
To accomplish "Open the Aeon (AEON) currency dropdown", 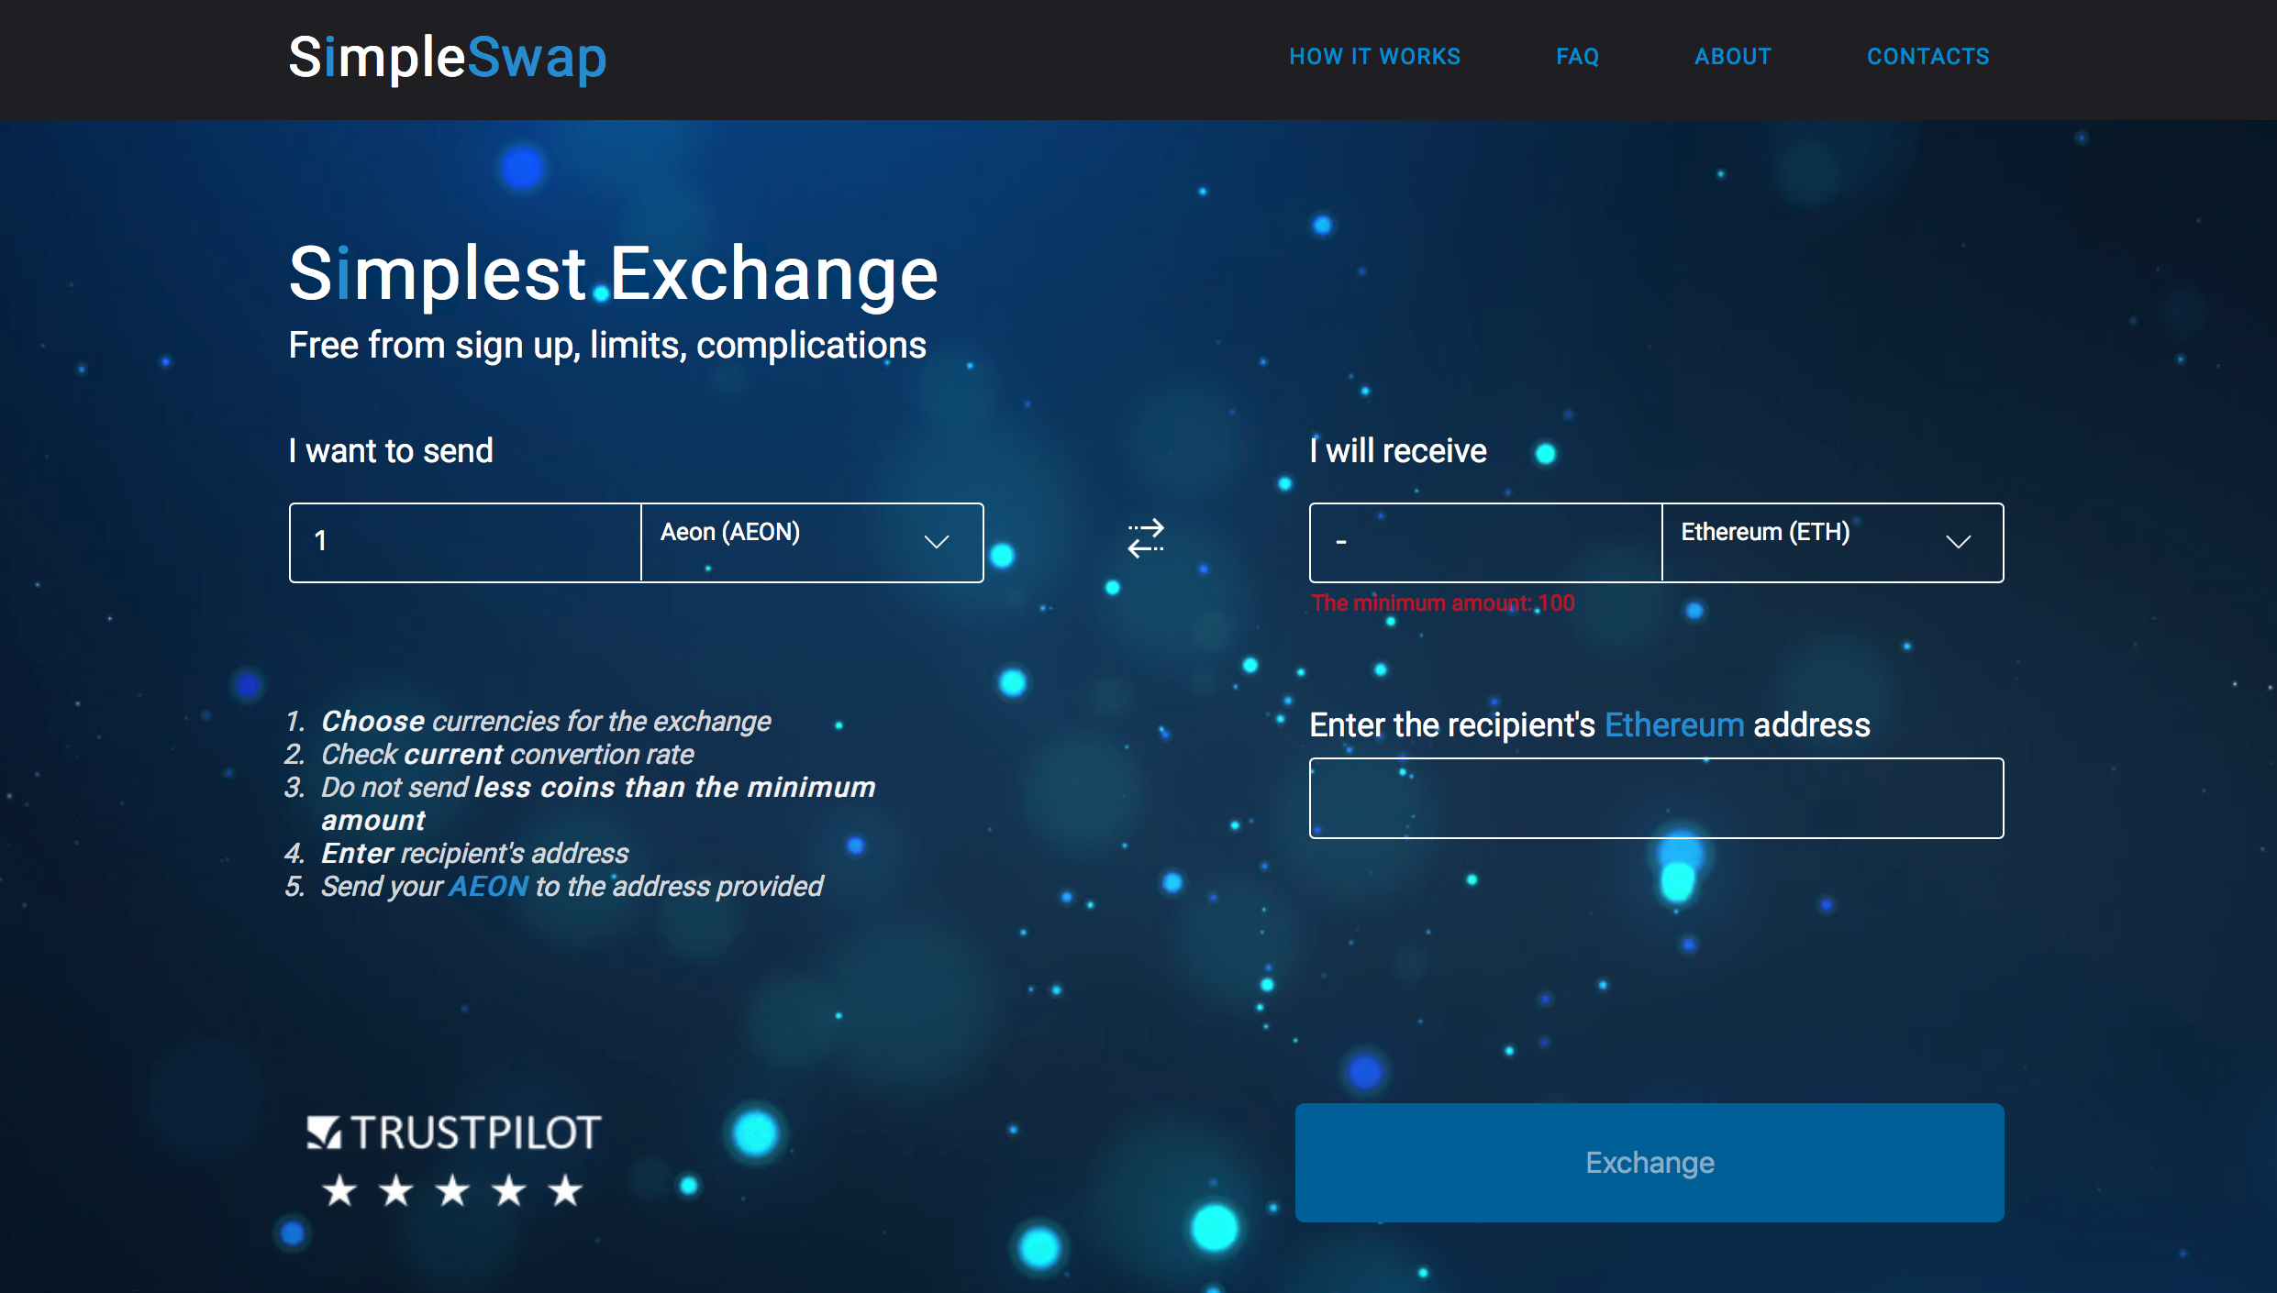I will click(812, 542).
